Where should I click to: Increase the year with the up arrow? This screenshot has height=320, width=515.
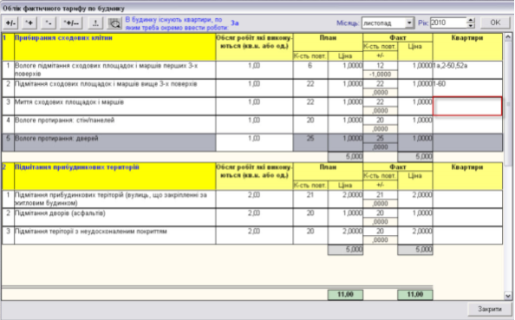coord(471,20)
